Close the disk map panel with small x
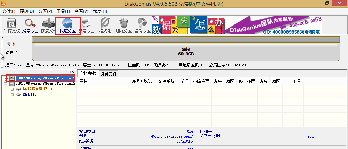The image size is (348, 149). coord(2,38)
